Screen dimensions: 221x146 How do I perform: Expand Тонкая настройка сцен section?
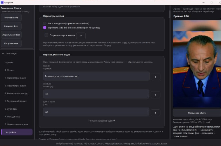coord(101,121)
